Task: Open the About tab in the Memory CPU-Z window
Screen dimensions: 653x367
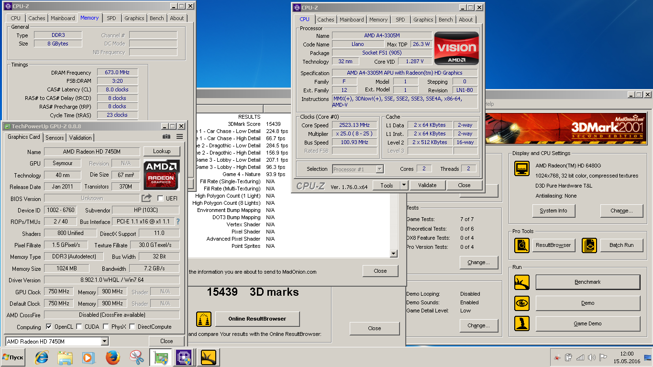Action: [177, 18]
